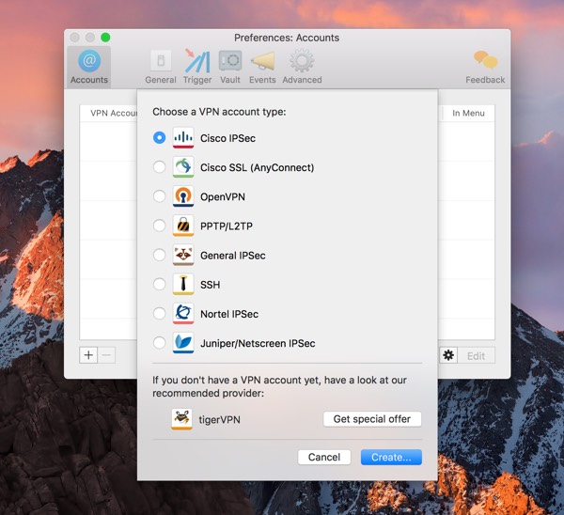Open the Events preferences tab
The height and width of the screenshot is (515, 564).
point(262,68)
